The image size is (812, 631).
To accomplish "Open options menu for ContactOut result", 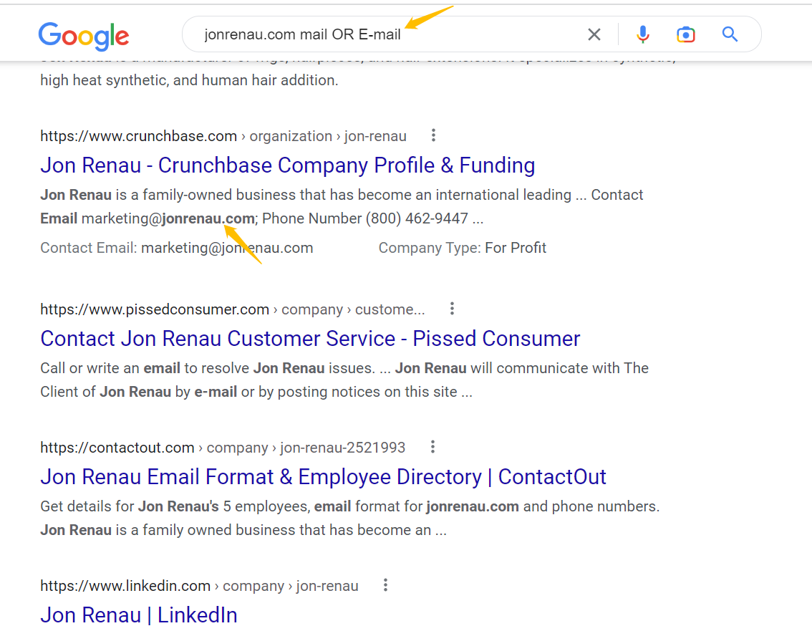I will point(433,447).
